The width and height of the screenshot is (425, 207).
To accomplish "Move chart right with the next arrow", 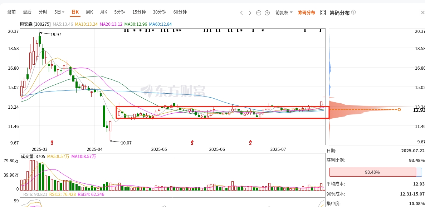I will (250, 13).
